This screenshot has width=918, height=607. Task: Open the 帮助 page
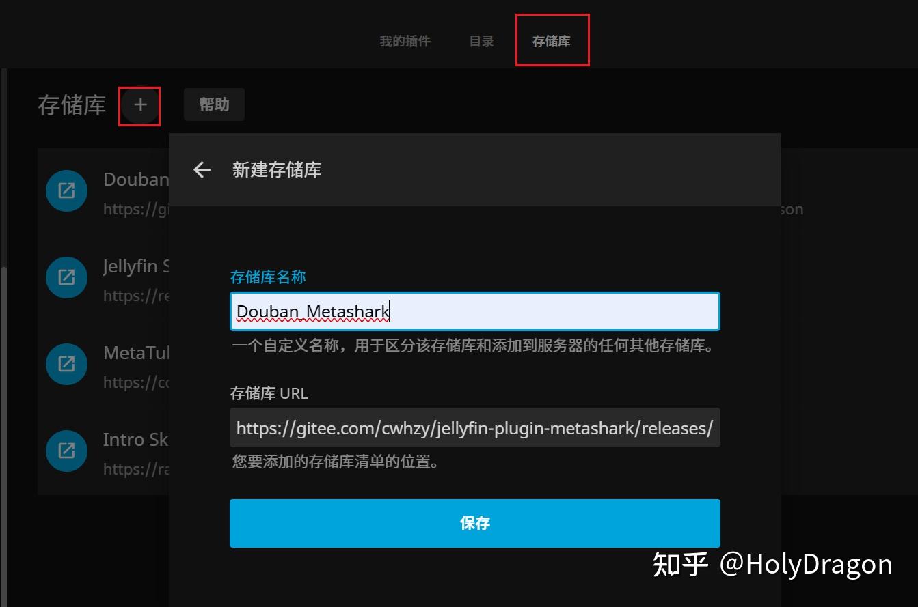coord(214,104)
